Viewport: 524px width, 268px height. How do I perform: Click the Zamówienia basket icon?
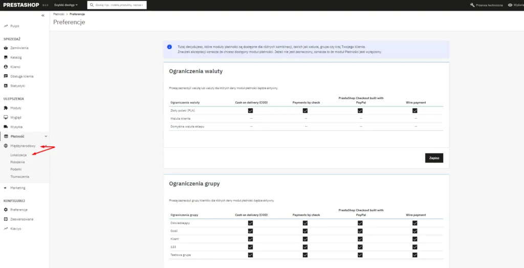(x=6, y=48)
